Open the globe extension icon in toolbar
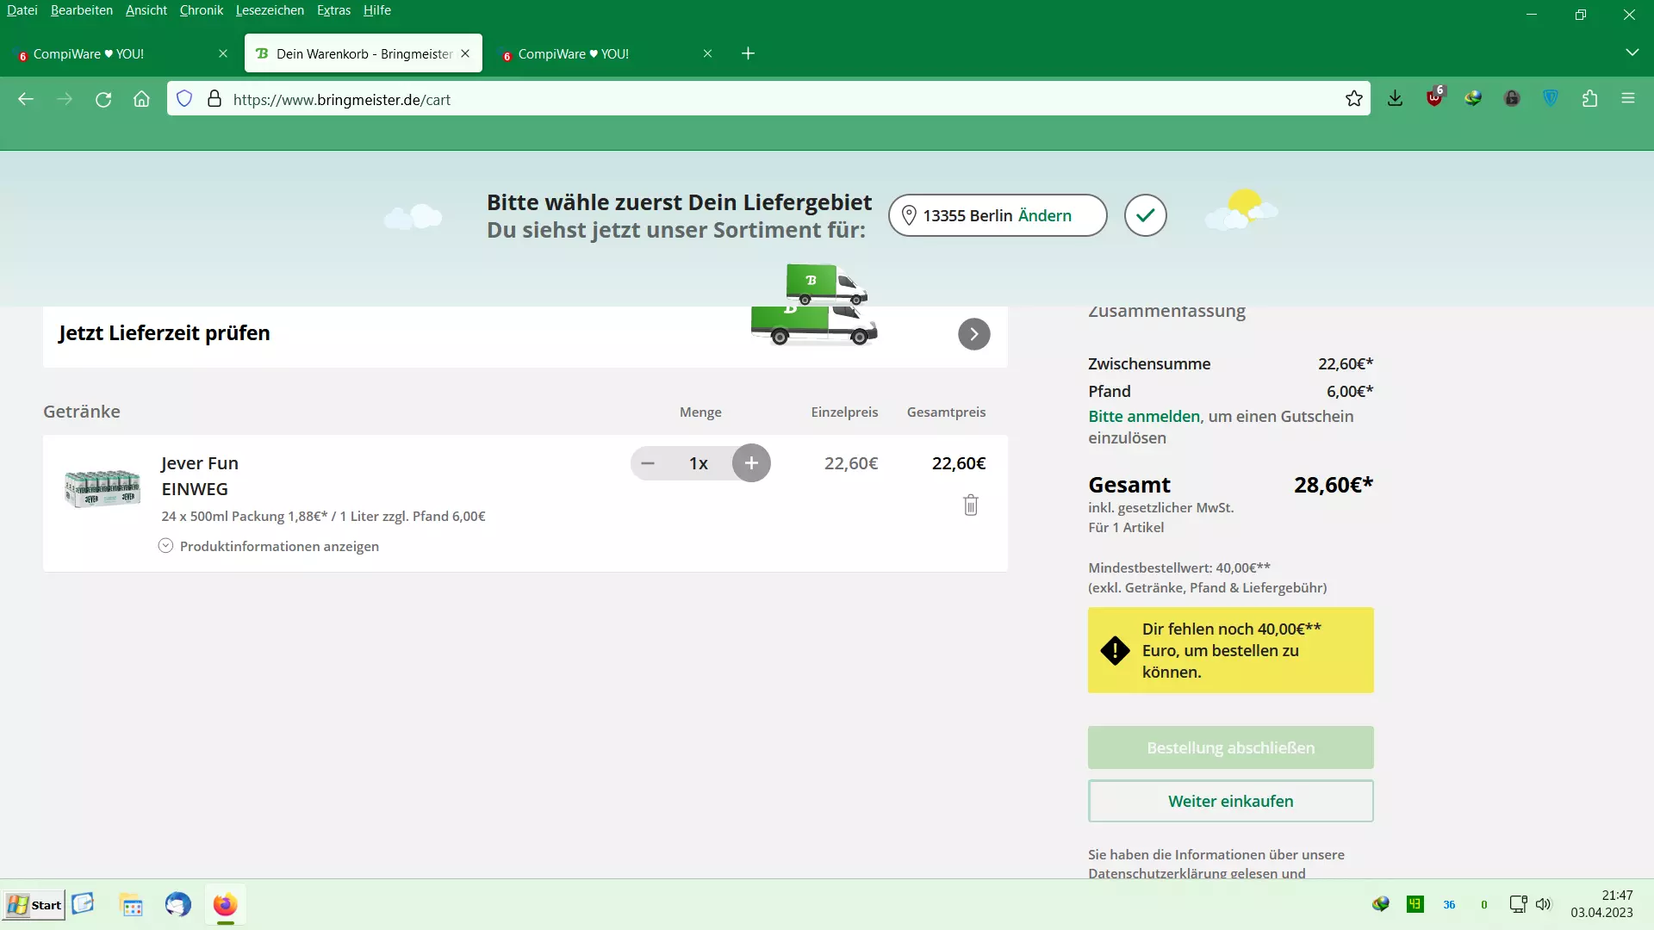The height and width of the screenshot is (930, 1654). pos(1473,99)
